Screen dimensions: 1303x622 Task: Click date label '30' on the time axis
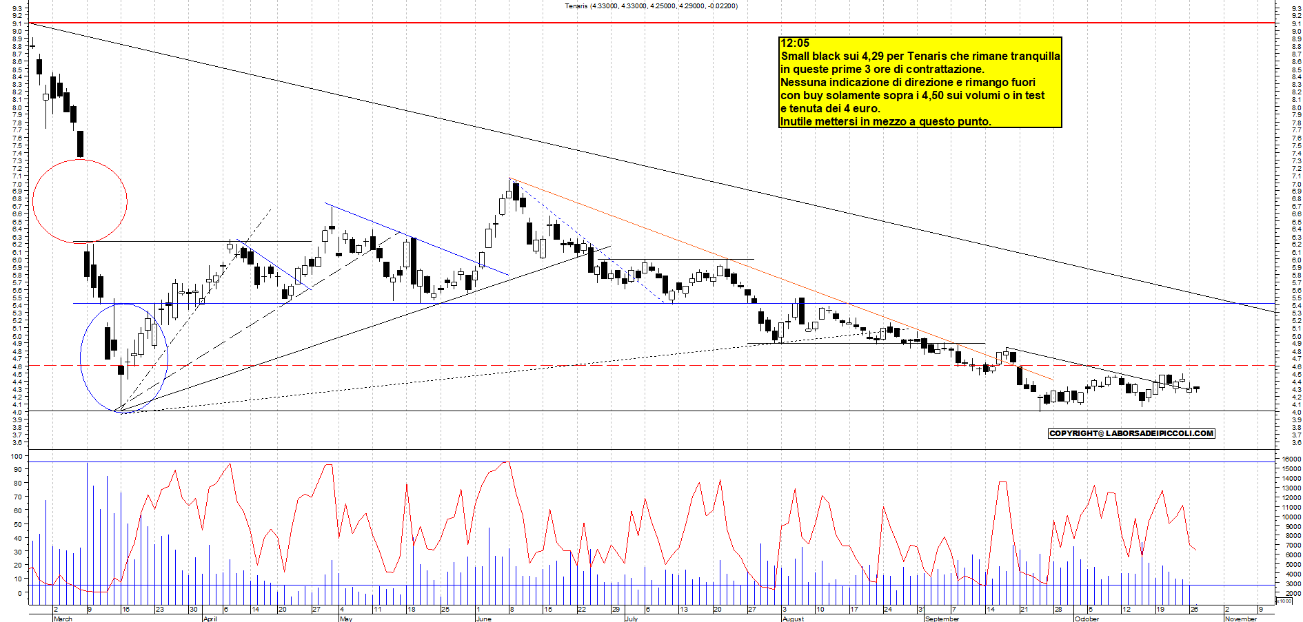click(x=194, y=610)
